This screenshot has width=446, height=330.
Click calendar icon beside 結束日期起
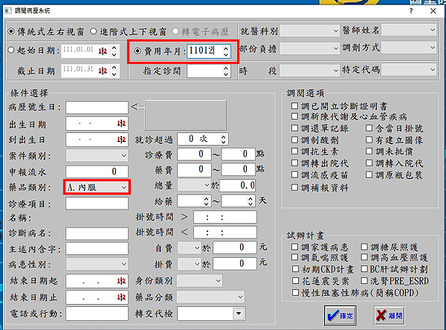(120, 282)
